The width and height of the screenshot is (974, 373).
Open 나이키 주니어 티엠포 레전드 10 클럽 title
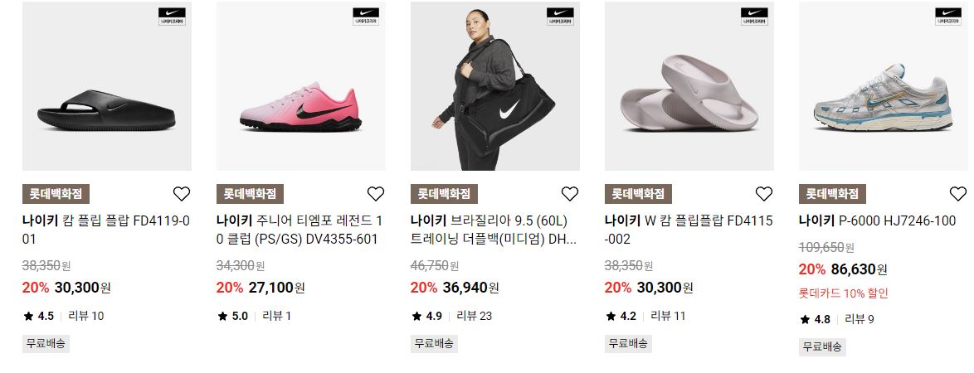point(300,230)
